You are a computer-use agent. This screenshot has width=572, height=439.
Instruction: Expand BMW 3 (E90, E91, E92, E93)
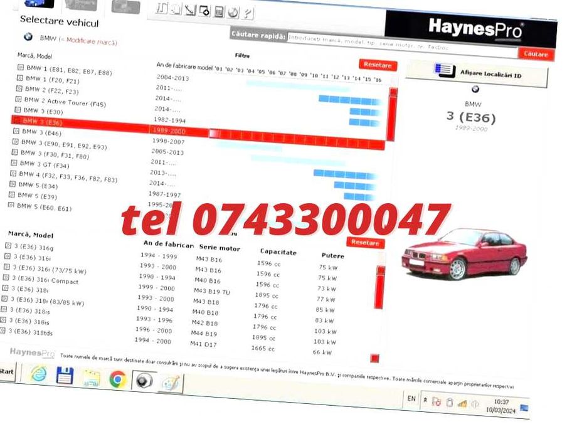click(15, 142)
